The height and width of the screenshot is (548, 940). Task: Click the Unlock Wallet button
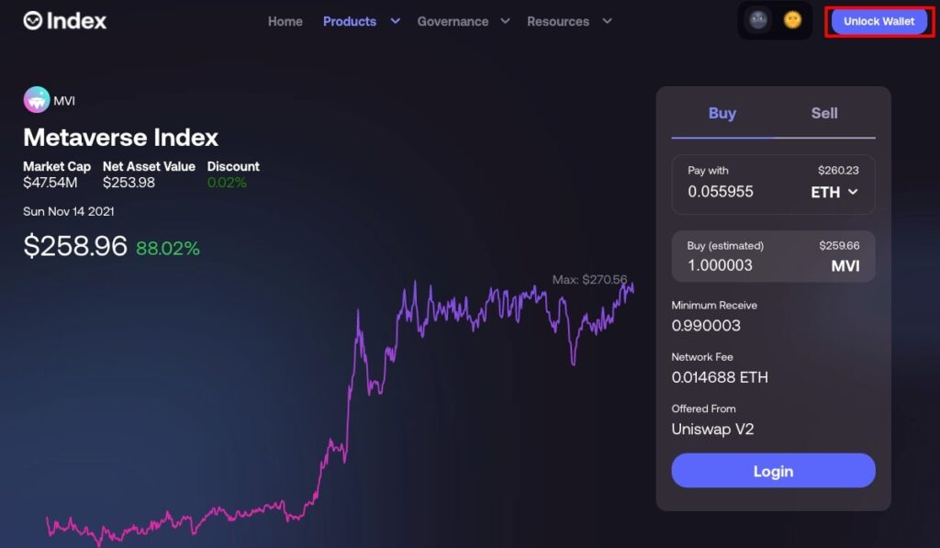[x=878, y=22]
